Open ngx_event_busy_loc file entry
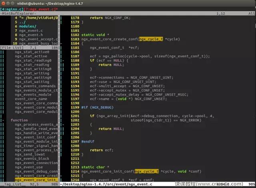This screenshot has height=188, width=256. point(38,43)
